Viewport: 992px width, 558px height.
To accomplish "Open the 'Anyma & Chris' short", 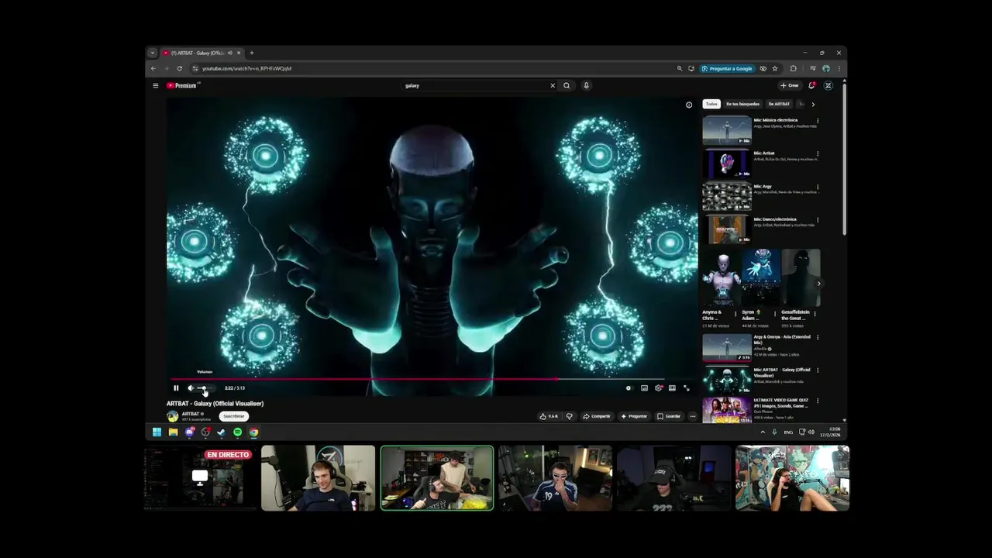I will pyautogui.click(x=722, y=277).
